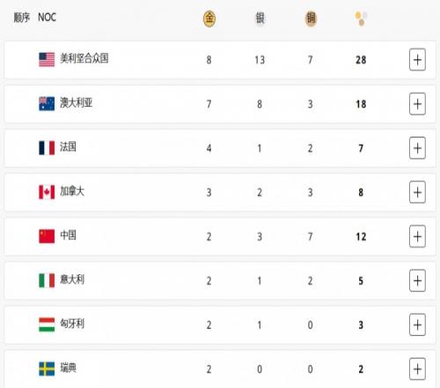The height and width of the screenshot is (388, 440).
Task: Expand the 加拿大 medal breakdown
Action: click(417, 192)
